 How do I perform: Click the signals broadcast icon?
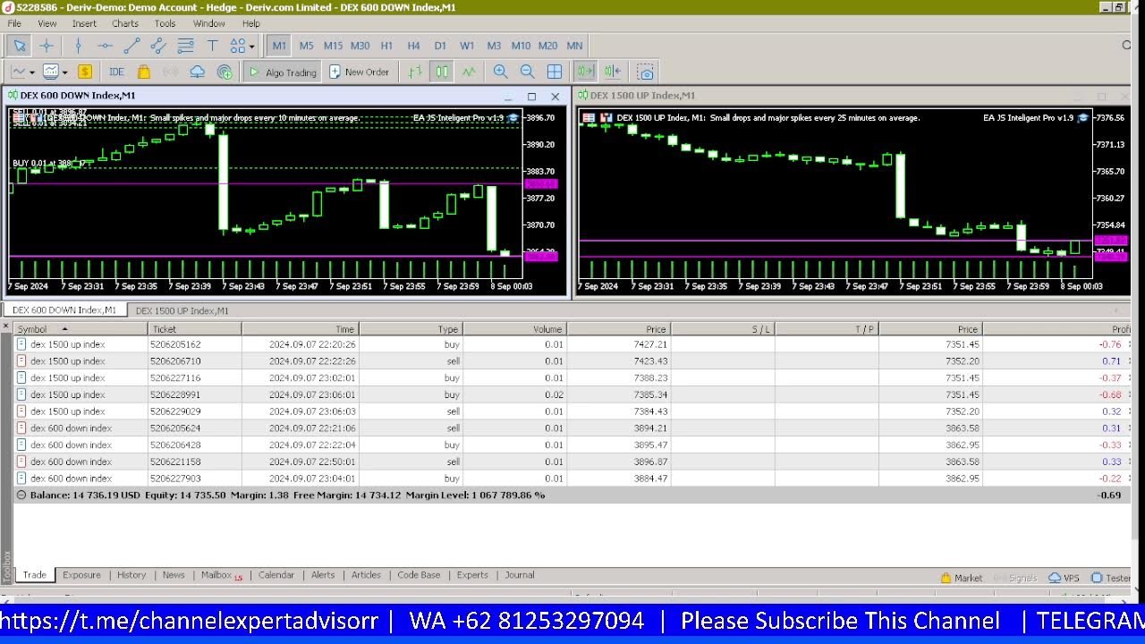170,72
